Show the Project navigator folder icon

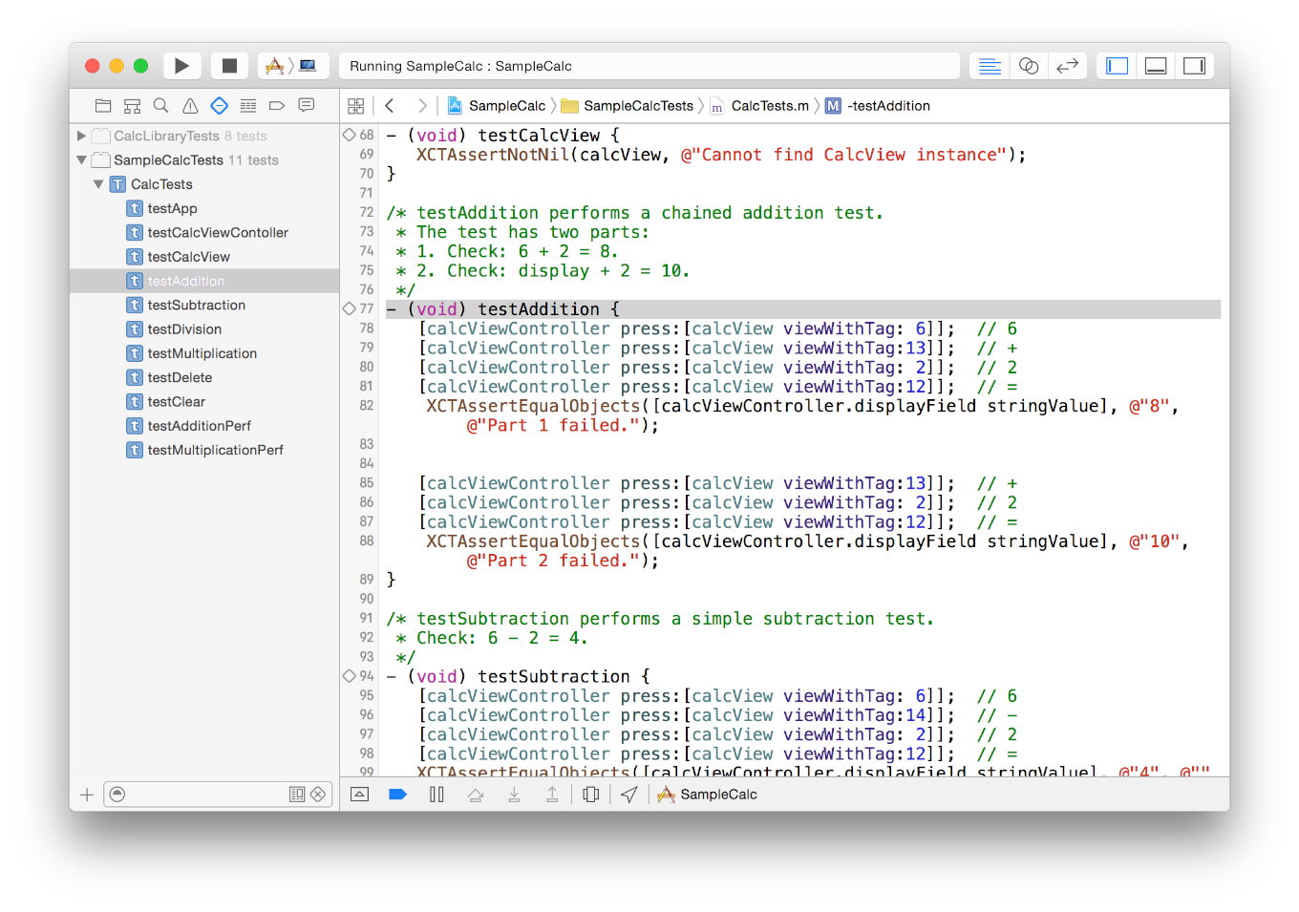[103, 106]
